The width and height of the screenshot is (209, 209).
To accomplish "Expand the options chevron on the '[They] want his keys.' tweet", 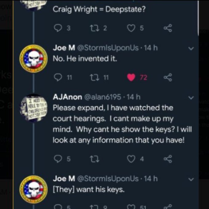I will pyautogui.click(x=191, y=179).
